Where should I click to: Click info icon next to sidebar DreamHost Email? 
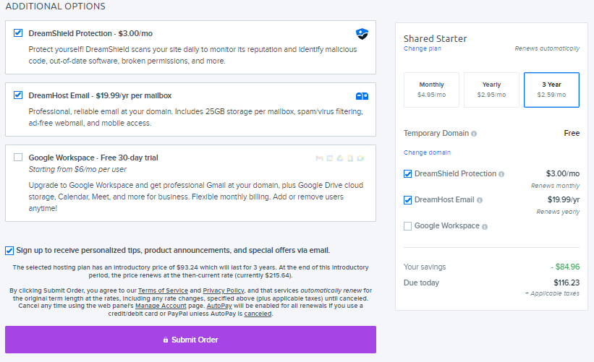pos(480,200)
